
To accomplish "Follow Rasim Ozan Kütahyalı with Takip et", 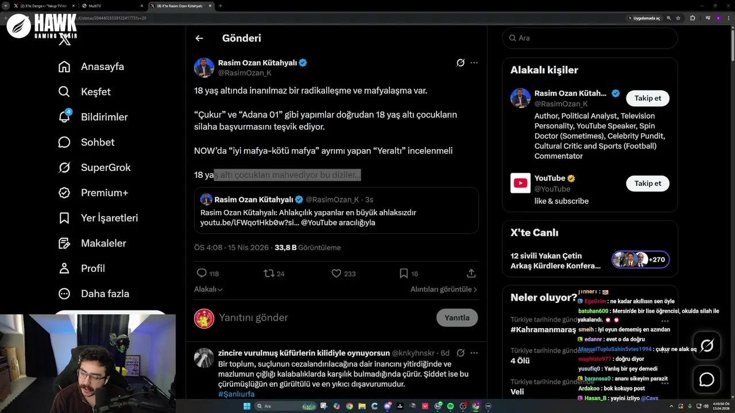I will [648, 98].
